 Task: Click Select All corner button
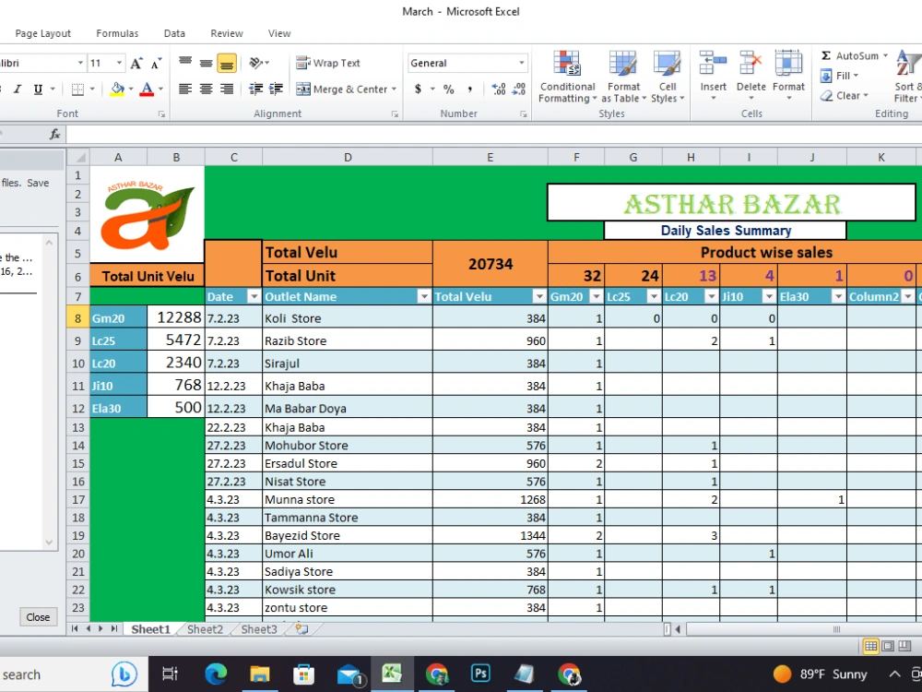[78, 158]
